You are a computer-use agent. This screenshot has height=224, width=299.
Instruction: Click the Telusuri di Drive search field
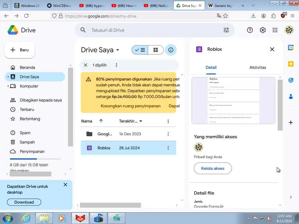click(154, 30)
